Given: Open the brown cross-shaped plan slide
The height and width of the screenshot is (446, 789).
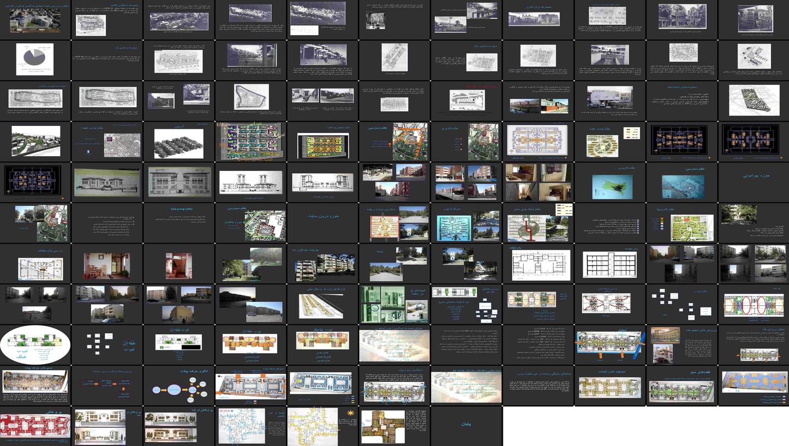Looking at the screenshot, I should click(x=394, y=425).
